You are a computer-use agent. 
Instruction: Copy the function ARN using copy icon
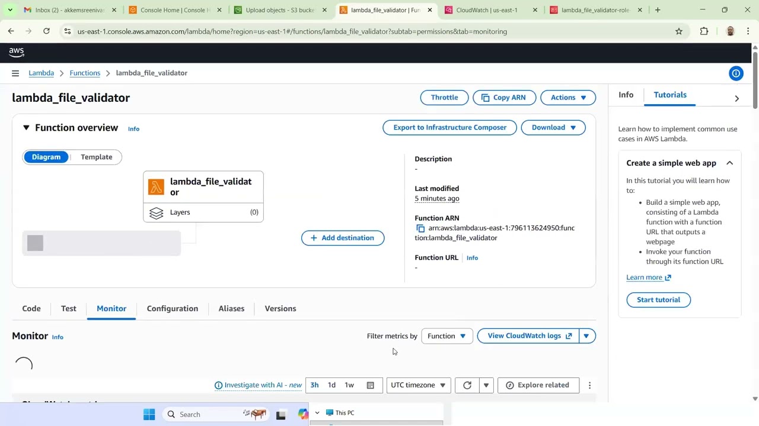[x=420, y=228]
